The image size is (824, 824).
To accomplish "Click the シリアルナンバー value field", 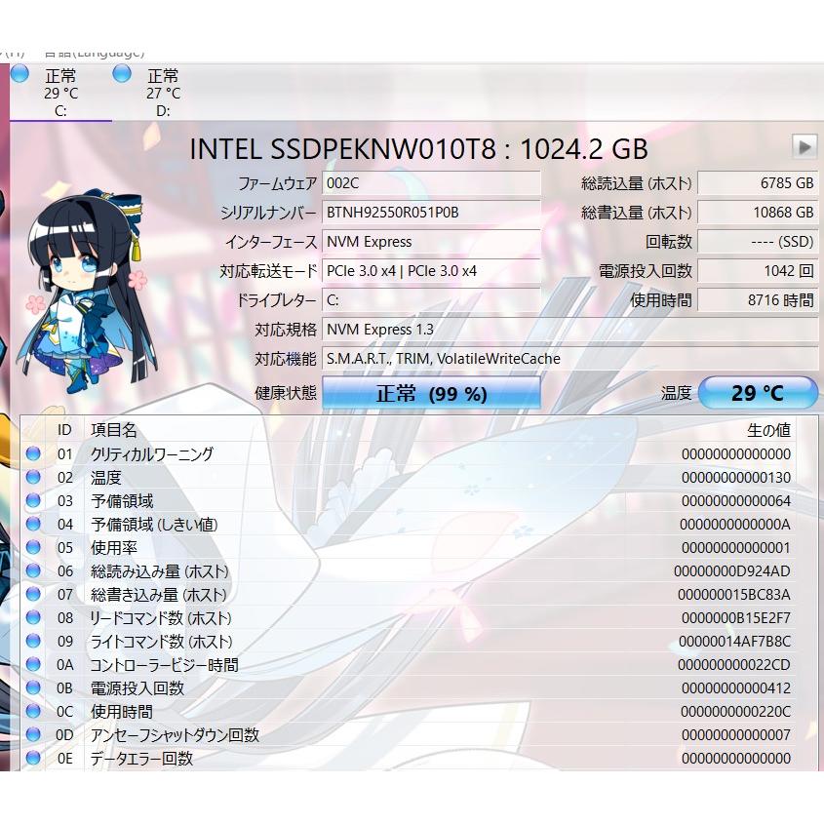I will coord(432,212).
